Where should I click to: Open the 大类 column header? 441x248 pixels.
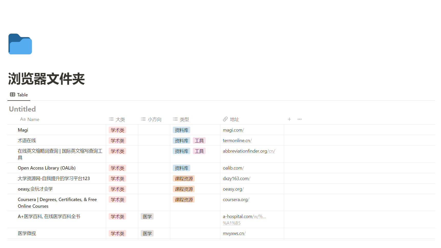[117, 119]
